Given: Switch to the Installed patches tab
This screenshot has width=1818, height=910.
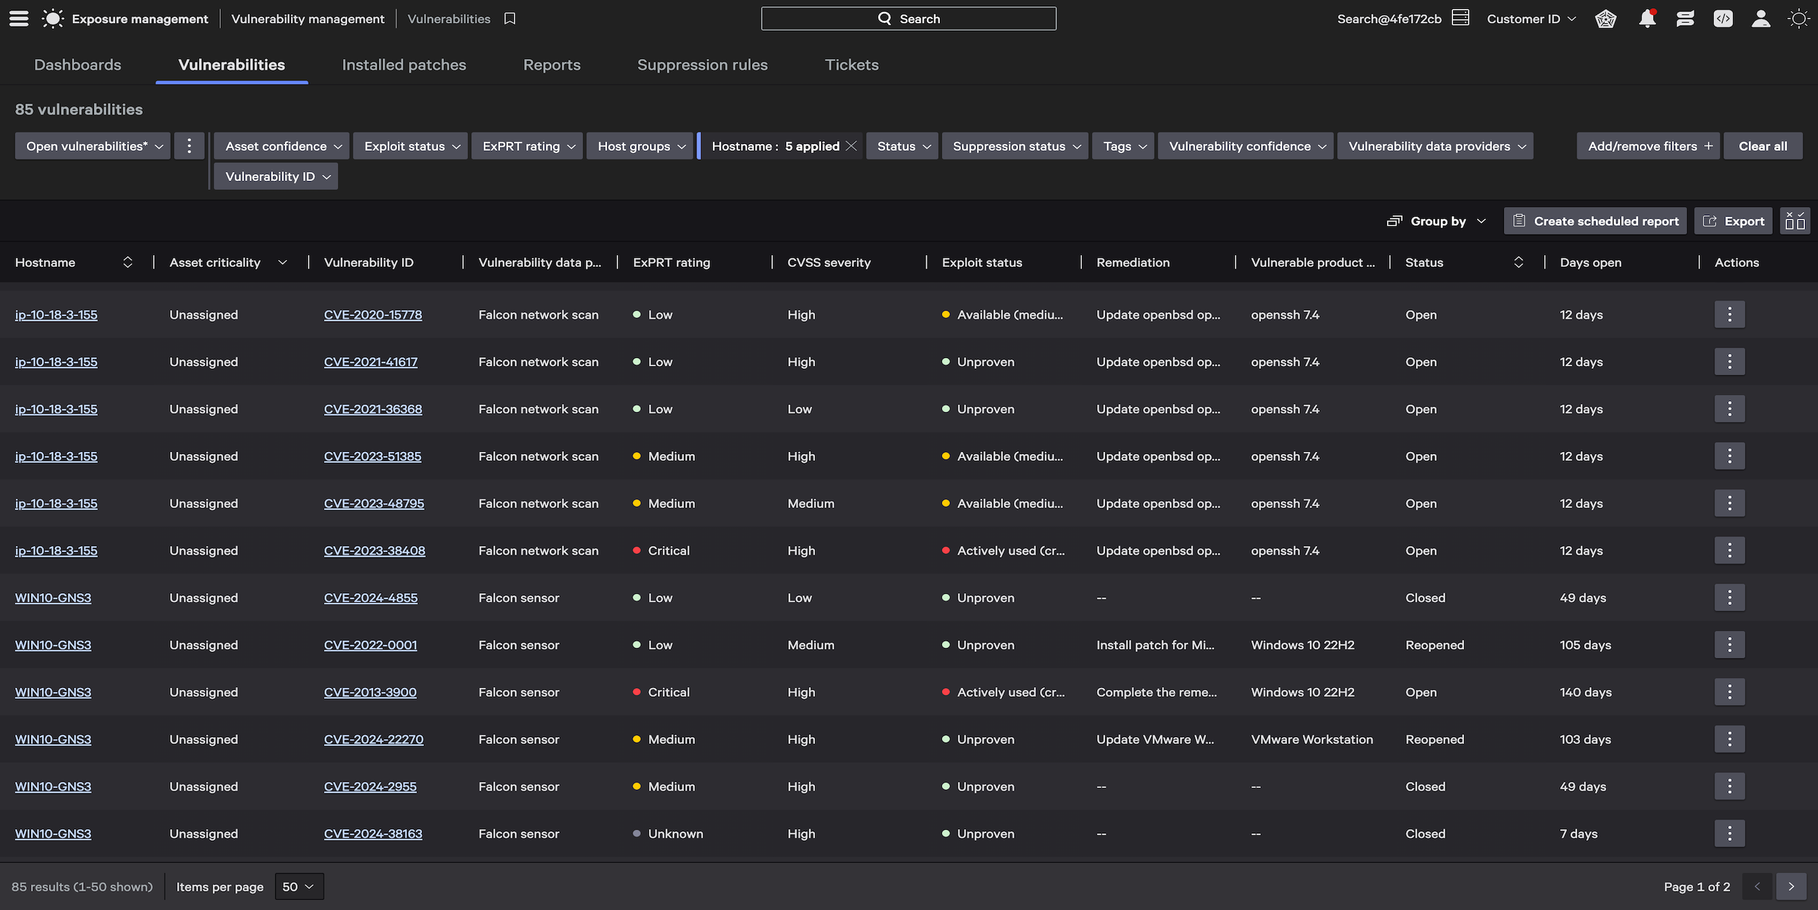Looking at the screenshot, I should click(403, 64).
